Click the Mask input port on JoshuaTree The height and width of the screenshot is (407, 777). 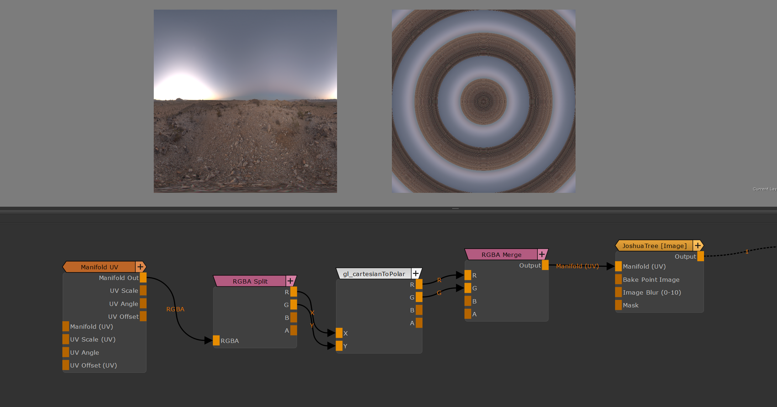(x=619, y=305)
